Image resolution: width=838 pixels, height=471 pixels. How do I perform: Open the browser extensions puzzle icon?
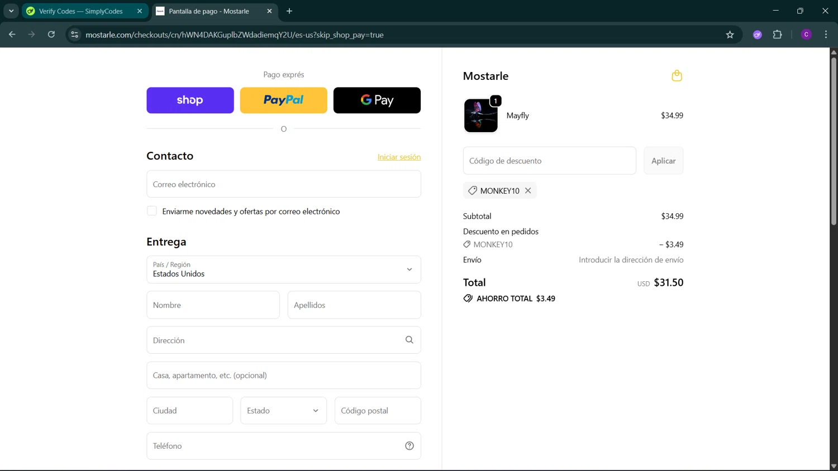click(777, 35)
